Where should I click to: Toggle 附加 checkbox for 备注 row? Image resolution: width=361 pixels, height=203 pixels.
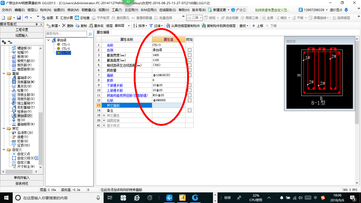pyautogui.click(x=189, y=110)
